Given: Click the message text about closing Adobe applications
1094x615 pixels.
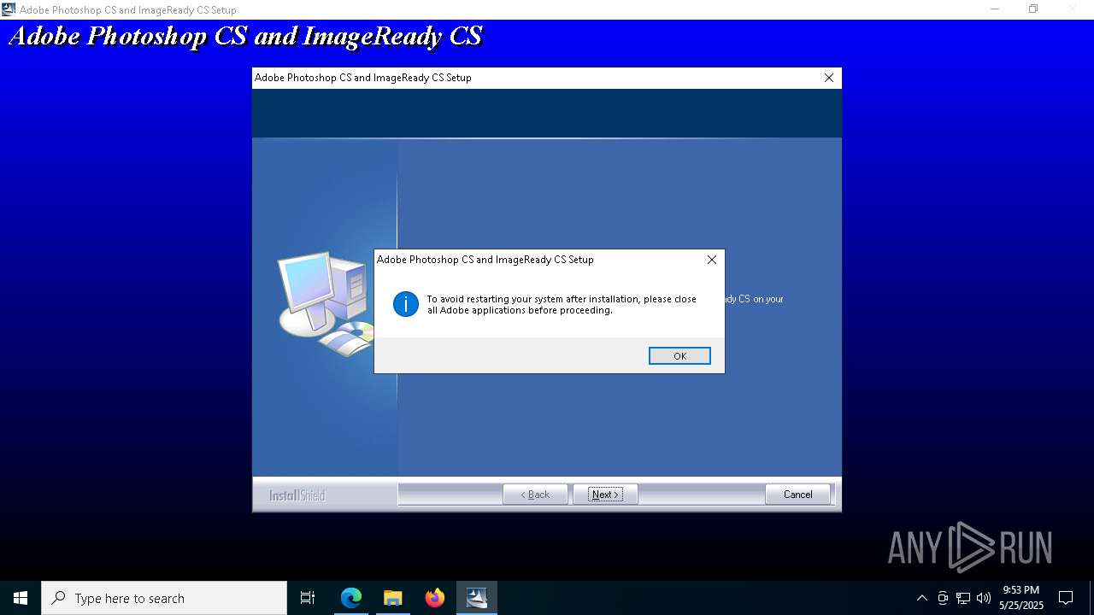Looking at the screenshot, I should pyautogui.click(x=562, y=305).
